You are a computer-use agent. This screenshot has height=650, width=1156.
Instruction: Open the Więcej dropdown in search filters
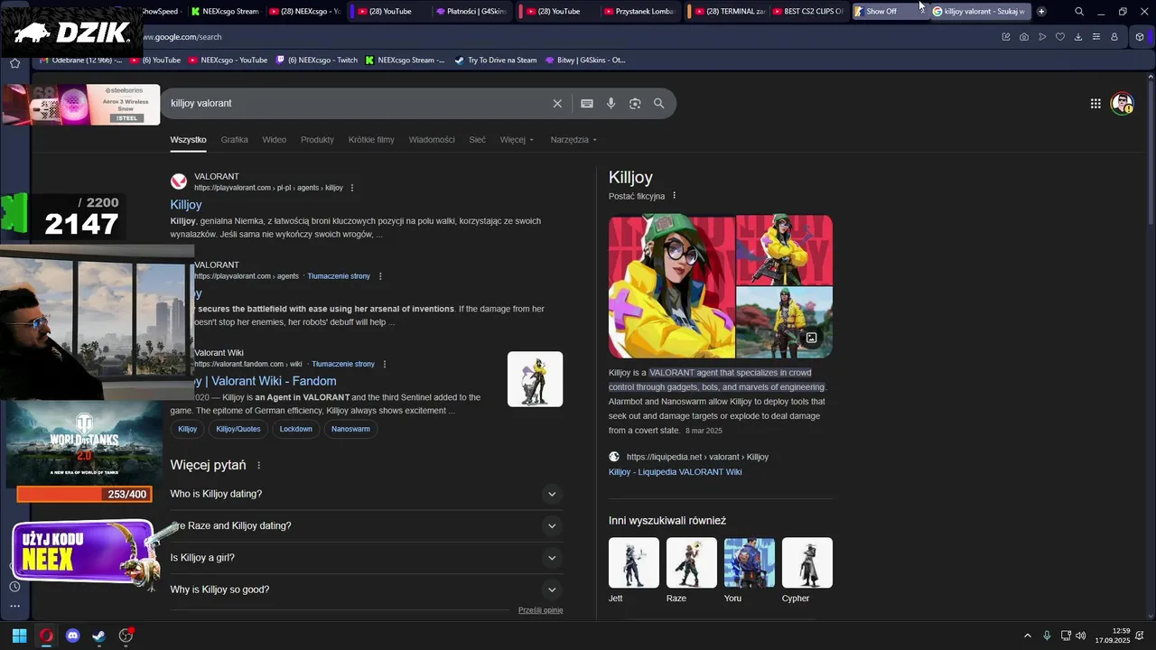pos(517,140)
